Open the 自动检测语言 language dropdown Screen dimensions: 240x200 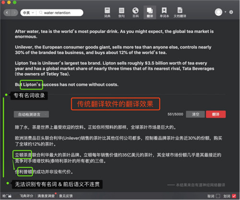pos(31,114)
